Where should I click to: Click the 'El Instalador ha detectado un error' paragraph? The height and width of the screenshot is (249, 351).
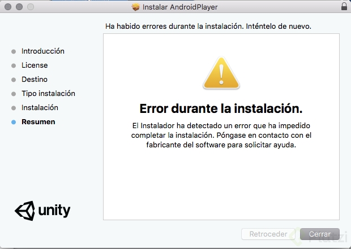[x=221, y=136]
